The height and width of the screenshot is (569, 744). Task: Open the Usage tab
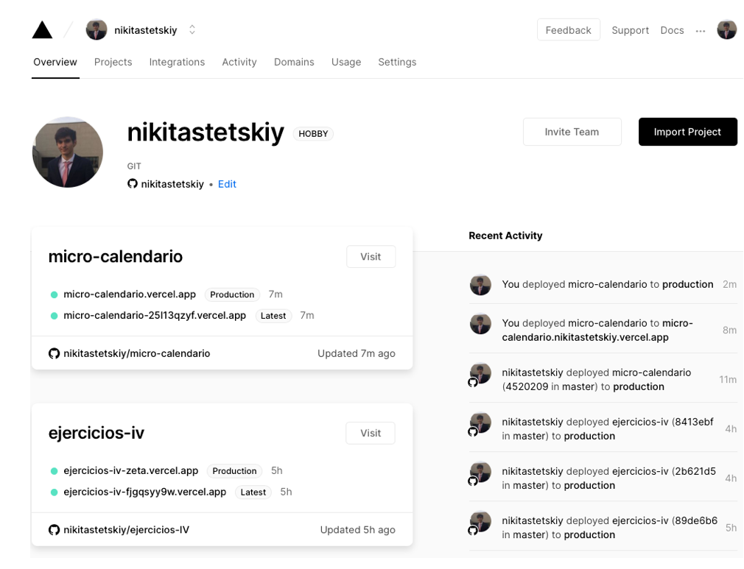tap(346, 62)
